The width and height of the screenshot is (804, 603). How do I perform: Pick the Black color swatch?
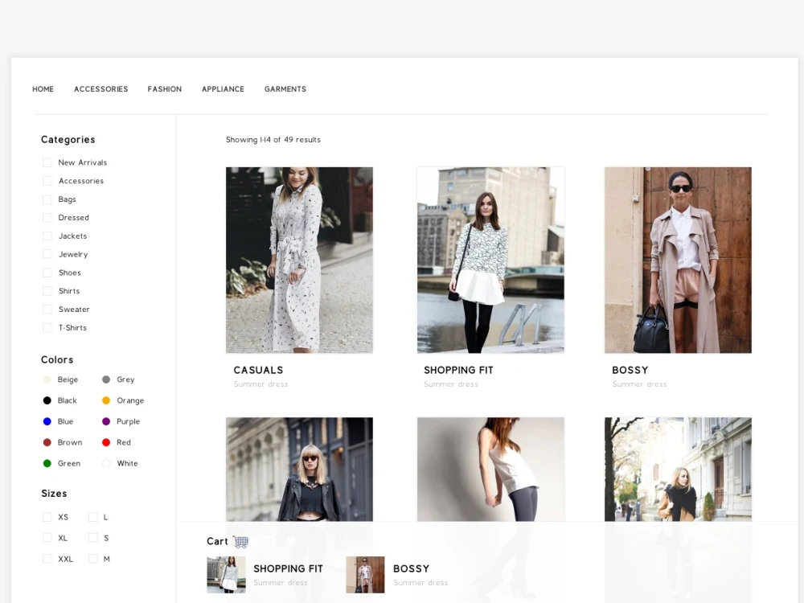47,400
